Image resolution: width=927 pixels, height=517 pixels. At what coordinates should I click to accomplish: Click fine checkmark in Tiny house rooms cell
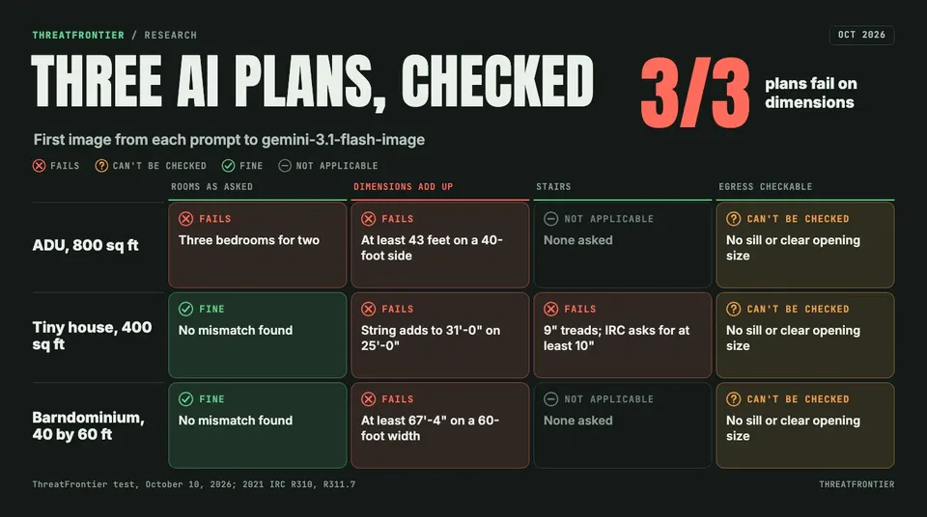click(x=185, y=309)
